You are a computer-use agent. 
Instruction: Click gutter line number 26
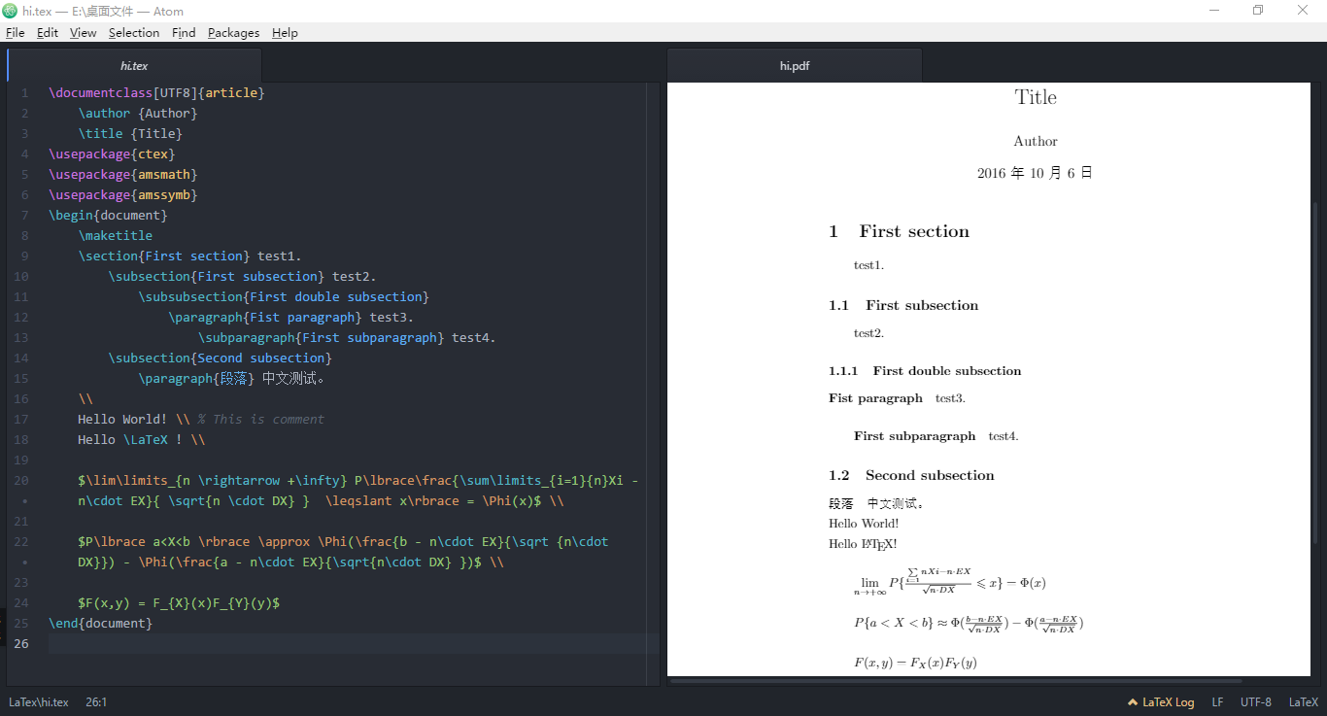pyautogui.click(x=22, y=644)
